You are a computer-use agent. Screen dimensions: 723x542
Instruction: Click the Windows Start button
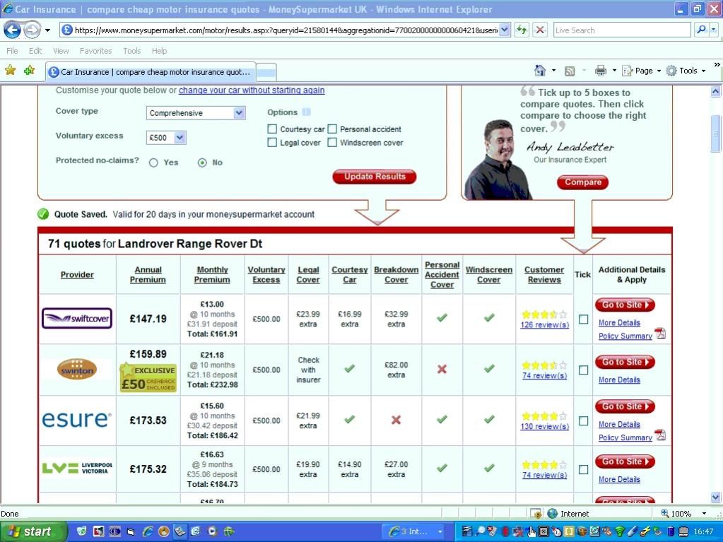click(x=33, y=532)
